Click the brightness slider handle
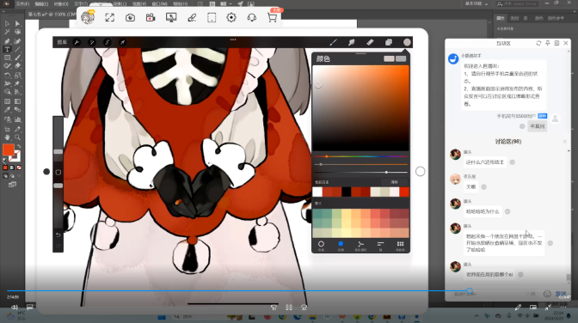The height and width of the screenshot is (323, 578). pyautogui.click(x=386, y=172)
